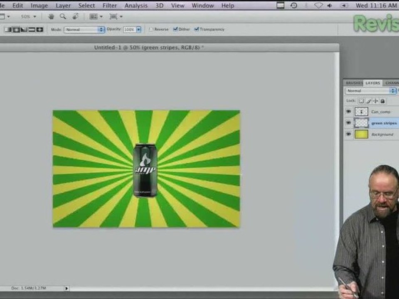Expand the Screen Mode dropdown arrow

tap(121, 17)
